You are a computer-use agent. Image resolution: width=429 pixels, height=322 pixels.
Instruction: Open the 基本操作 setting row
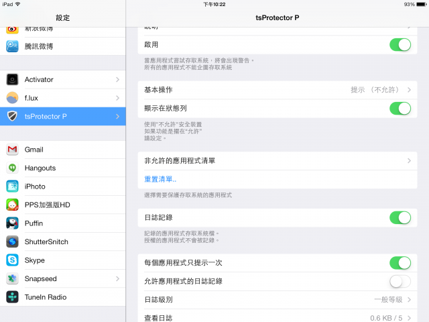[x=278, y=90]
